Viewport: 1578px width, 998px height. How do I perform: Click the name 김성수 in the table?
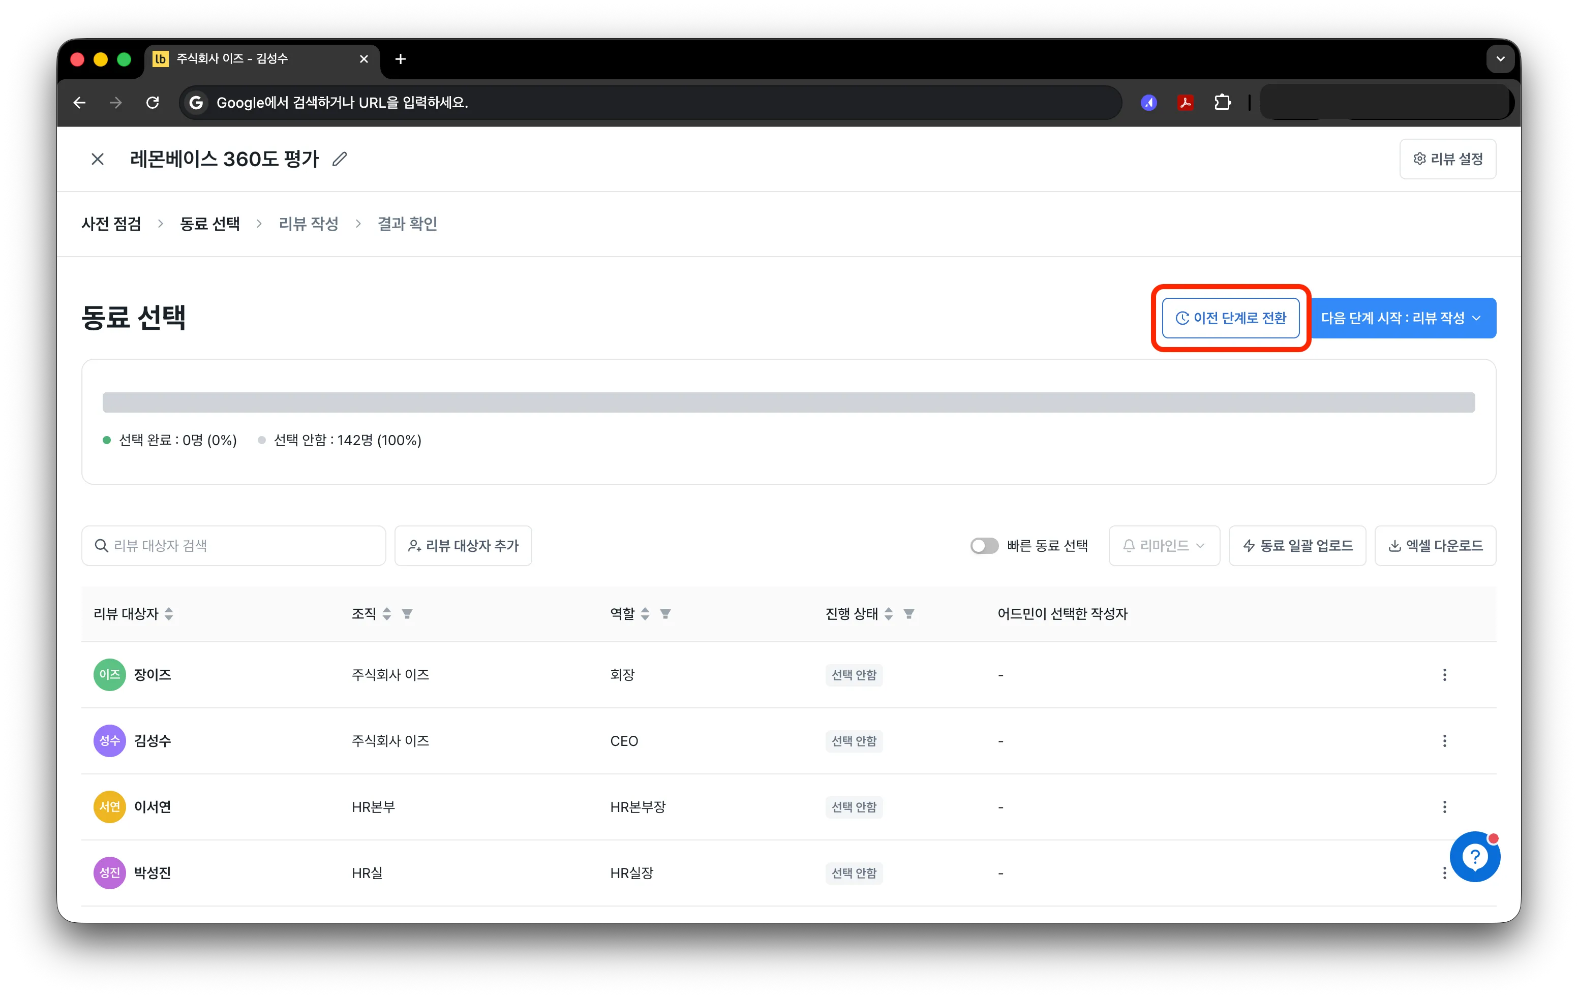coord(153,741)
